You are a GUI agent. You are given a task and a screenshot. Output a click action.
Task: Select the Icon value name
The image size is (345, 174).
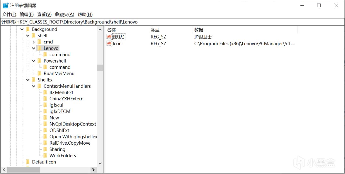pyautogui.click(x=117, y=43)
